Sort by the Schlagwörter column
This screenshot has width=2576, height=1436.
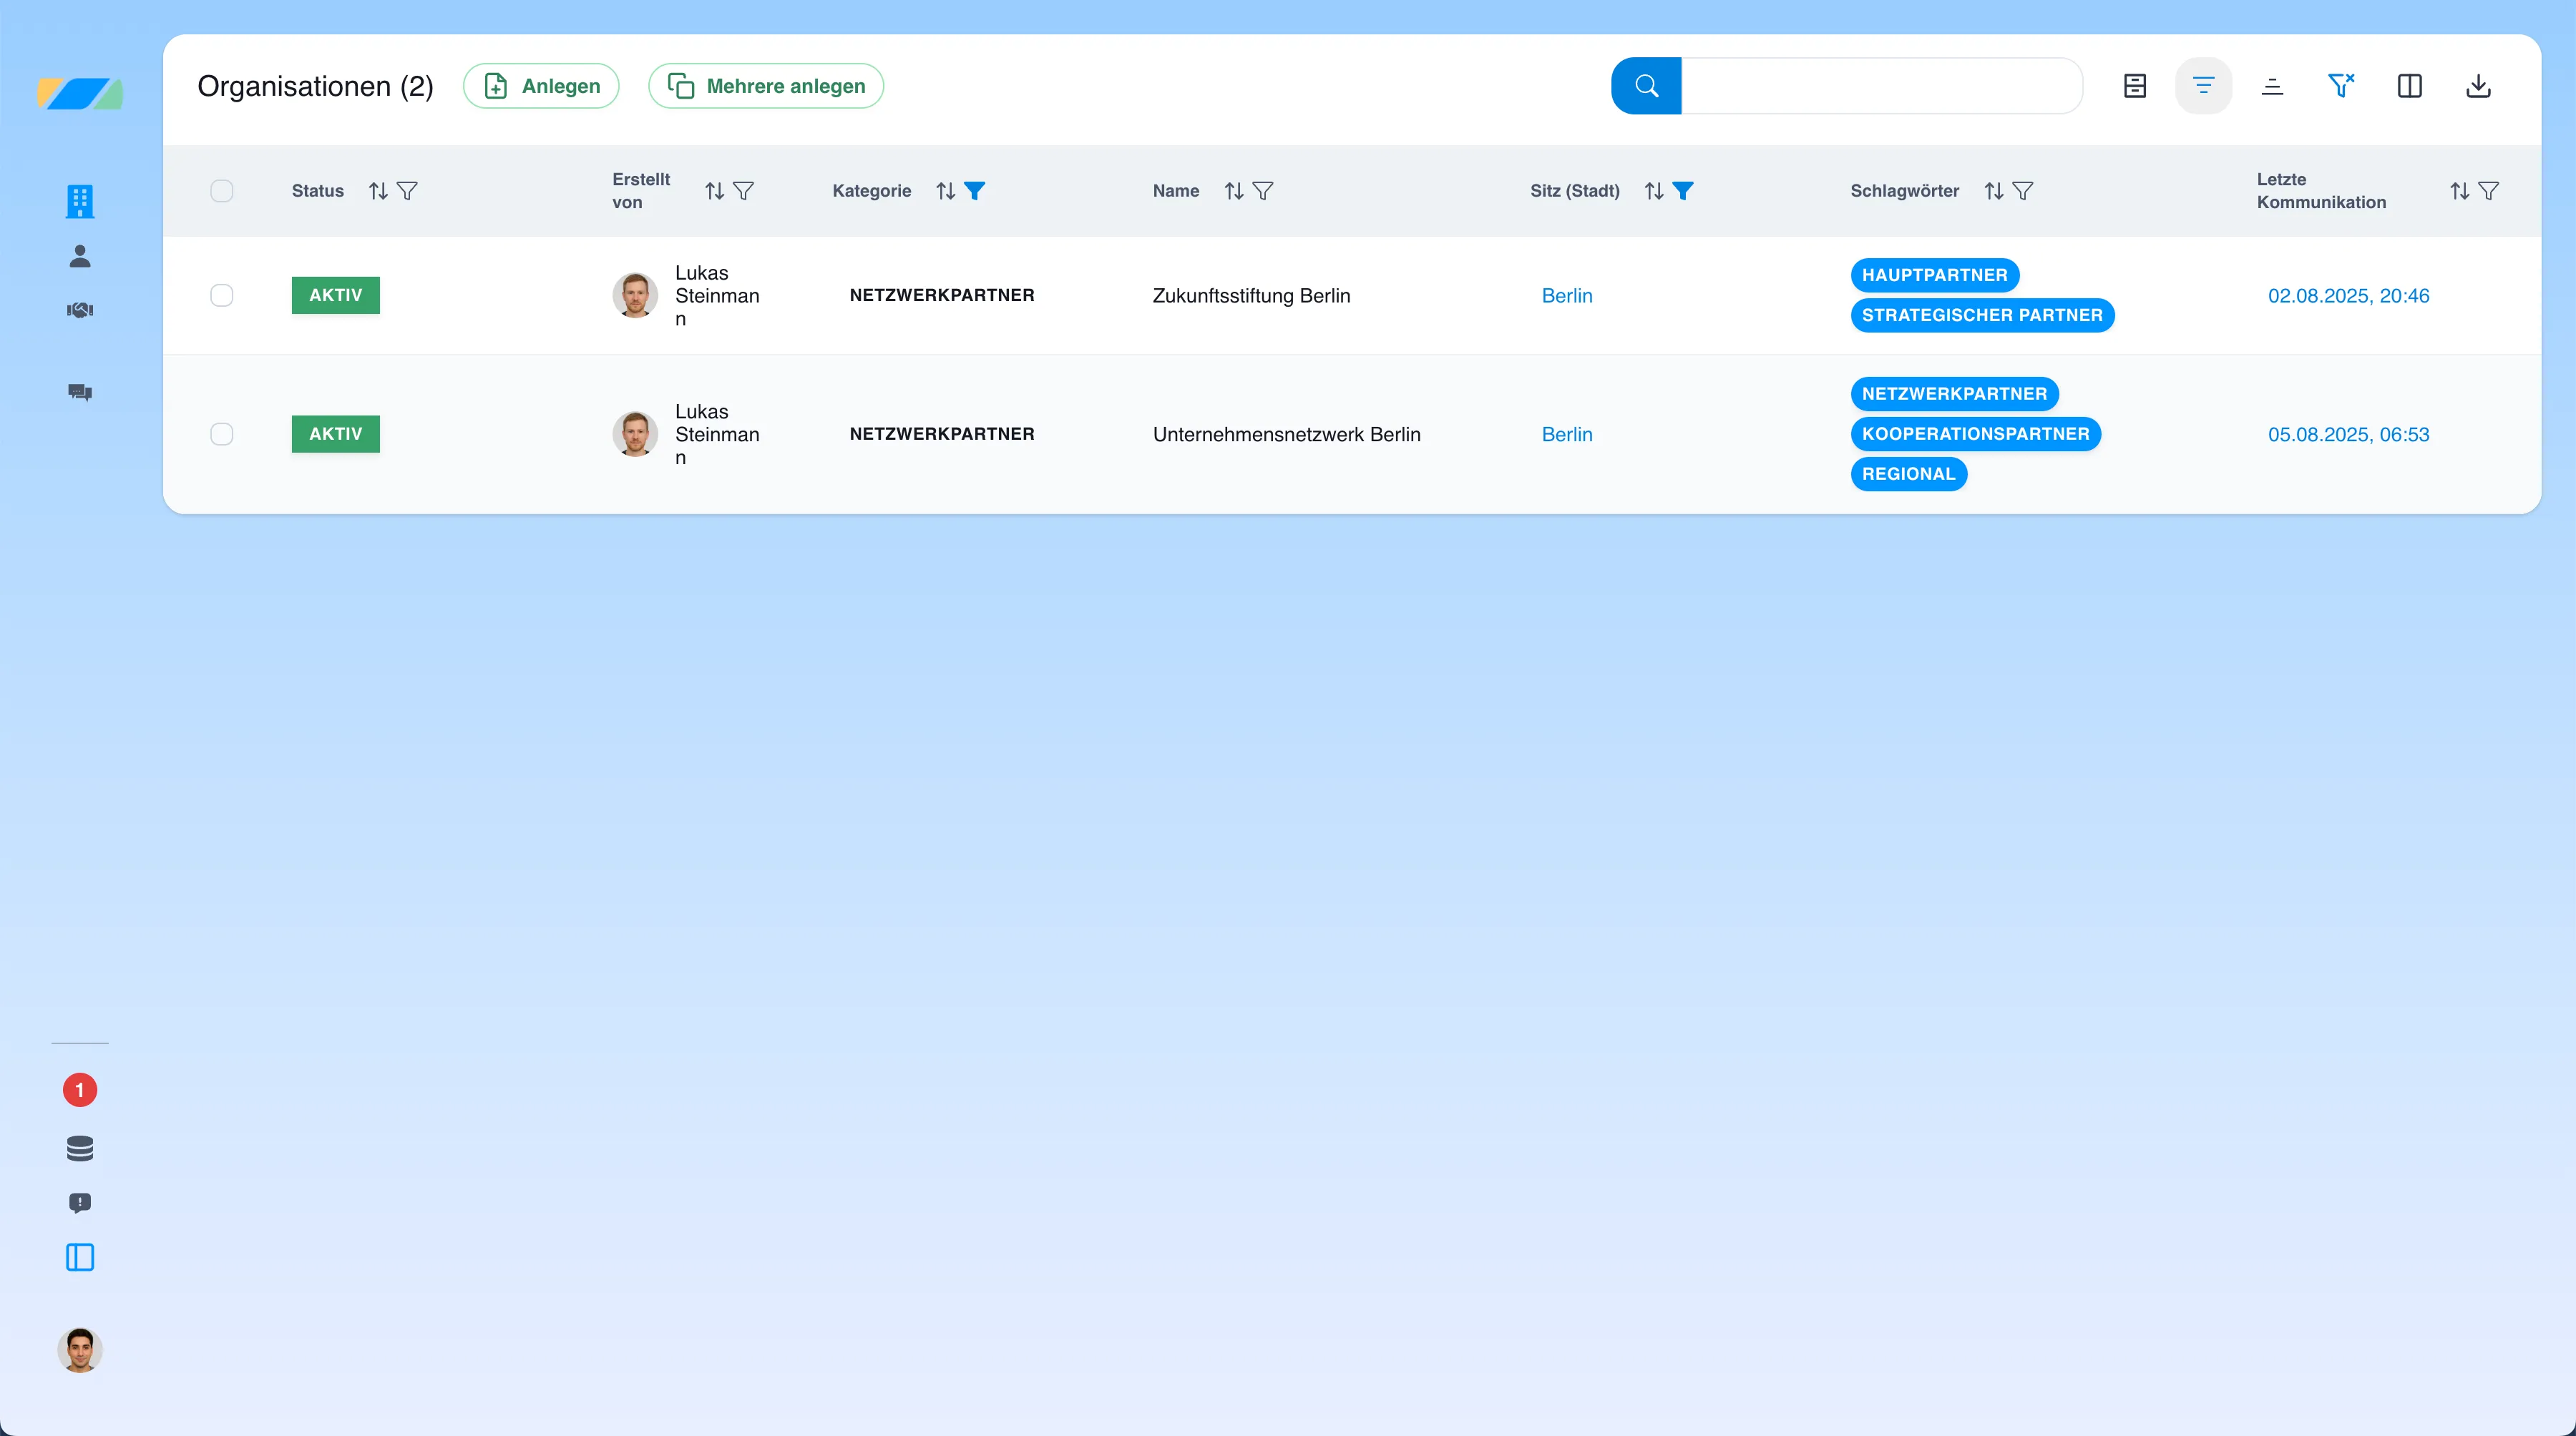pos(1994,191)
